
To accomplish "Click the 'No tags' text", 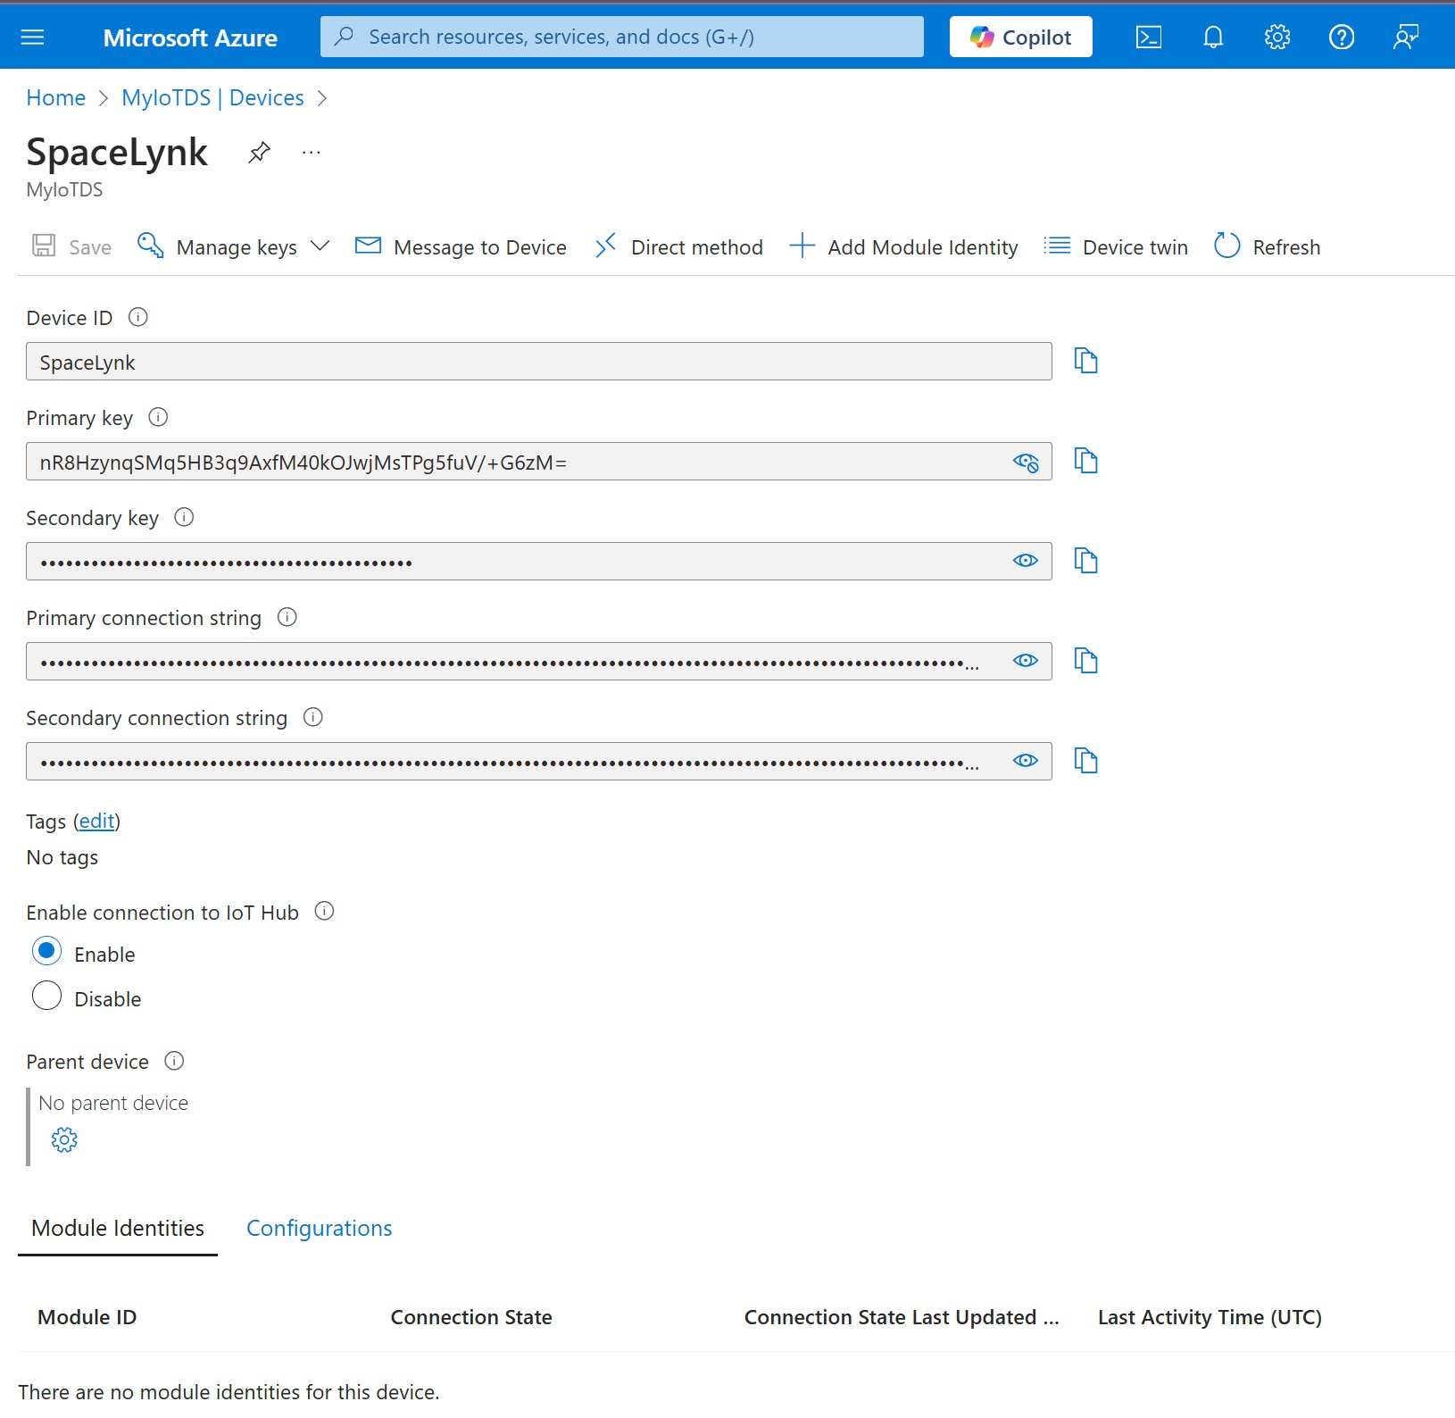I will coord(62,857).
